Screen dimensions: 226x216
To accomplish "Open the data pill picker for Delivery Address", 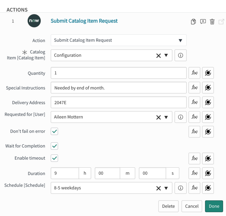I will click(x=208, y=102).
